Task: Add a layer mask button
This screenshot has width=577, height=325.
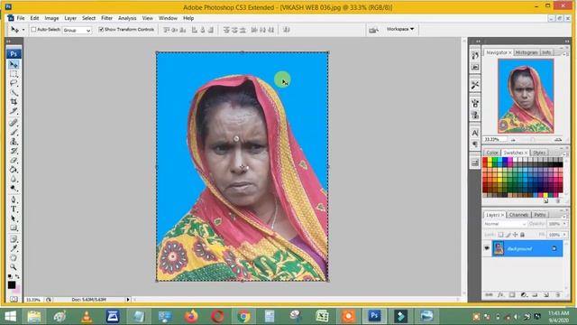Action: [512, 295]
